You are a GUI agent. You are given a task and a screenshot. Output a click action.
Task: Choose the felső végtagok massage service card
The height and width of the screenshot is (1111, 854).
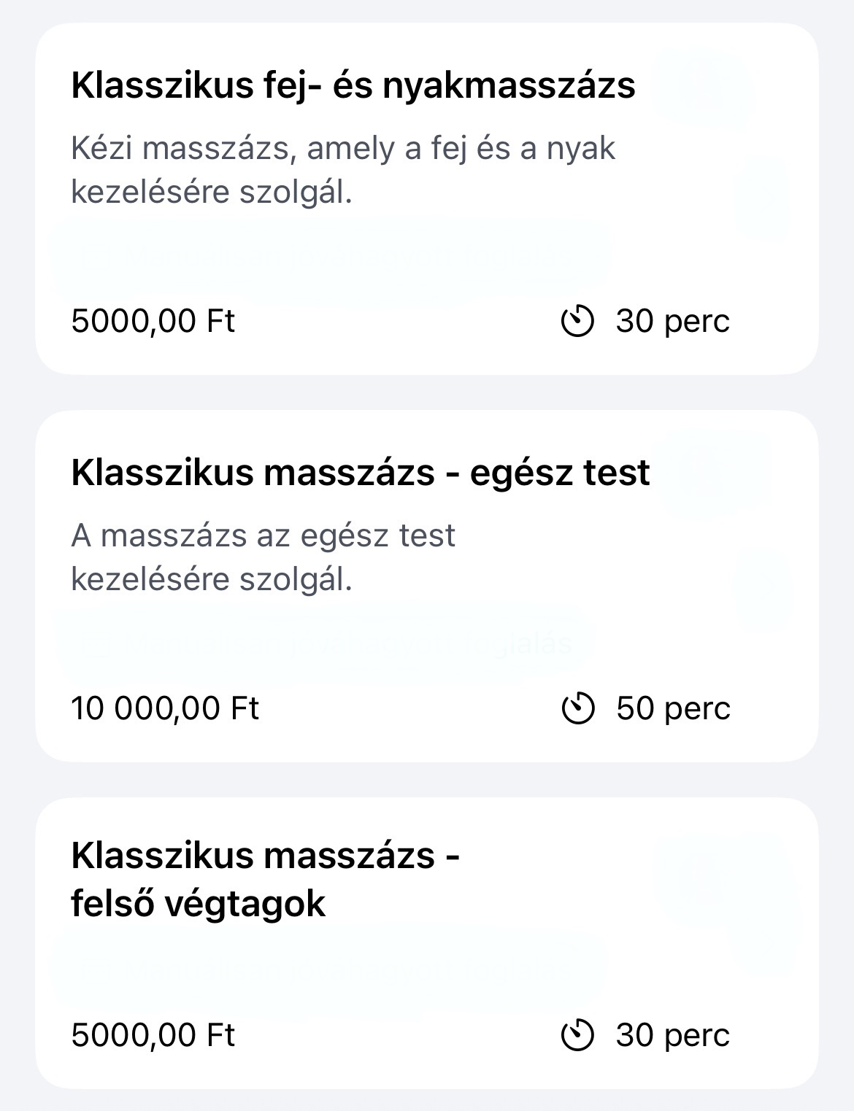(x=427, y=943)
